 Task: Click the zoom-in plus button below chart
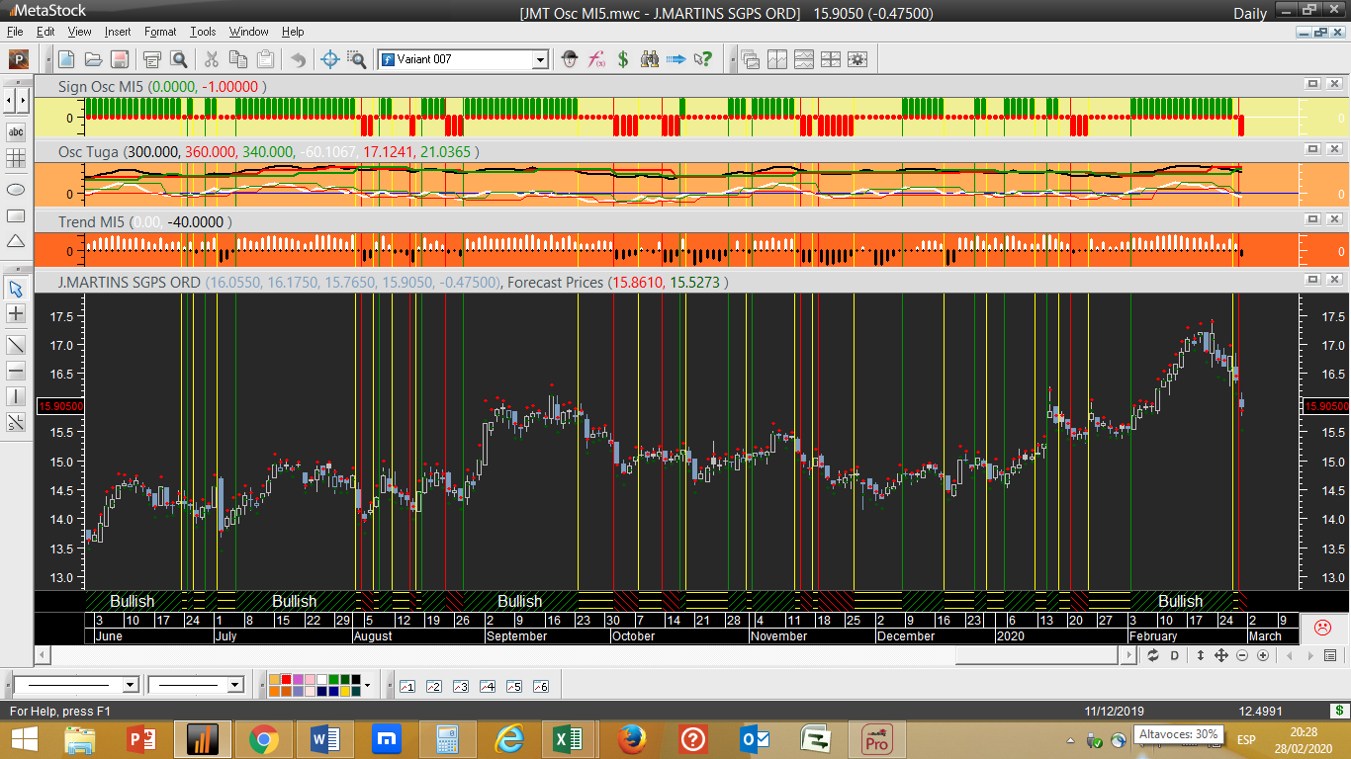point(1263,655)
